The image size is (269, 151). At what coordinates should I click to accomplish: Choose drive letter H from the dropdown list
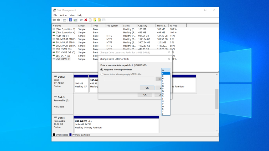tap(166, 79)
